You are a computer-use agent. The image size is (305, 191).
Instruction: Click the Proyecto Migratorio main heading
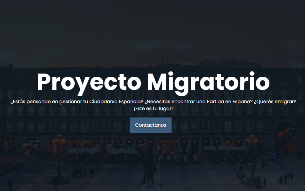[153, 82]
